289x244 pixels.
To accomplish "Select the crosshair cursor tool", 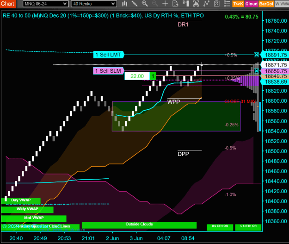I will point(165,4).
